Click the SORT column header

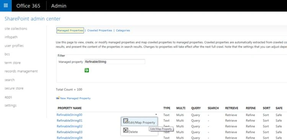pos(266,108)
